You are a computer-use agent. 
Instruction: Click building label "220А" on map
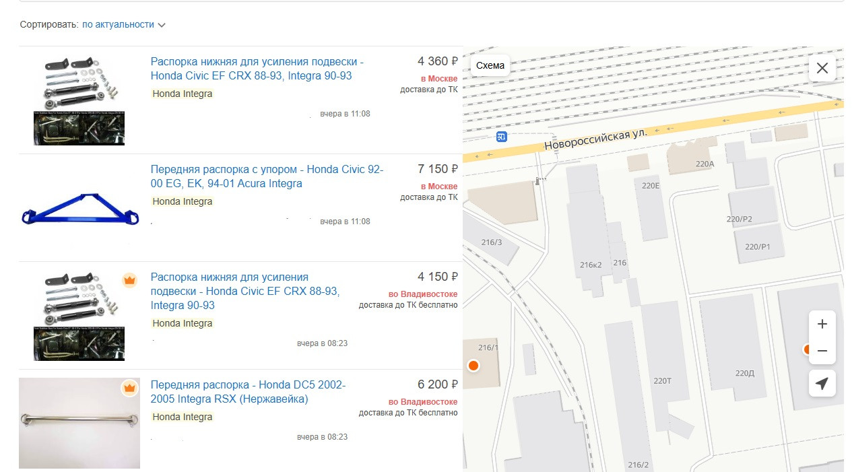[x=704, y=164]
